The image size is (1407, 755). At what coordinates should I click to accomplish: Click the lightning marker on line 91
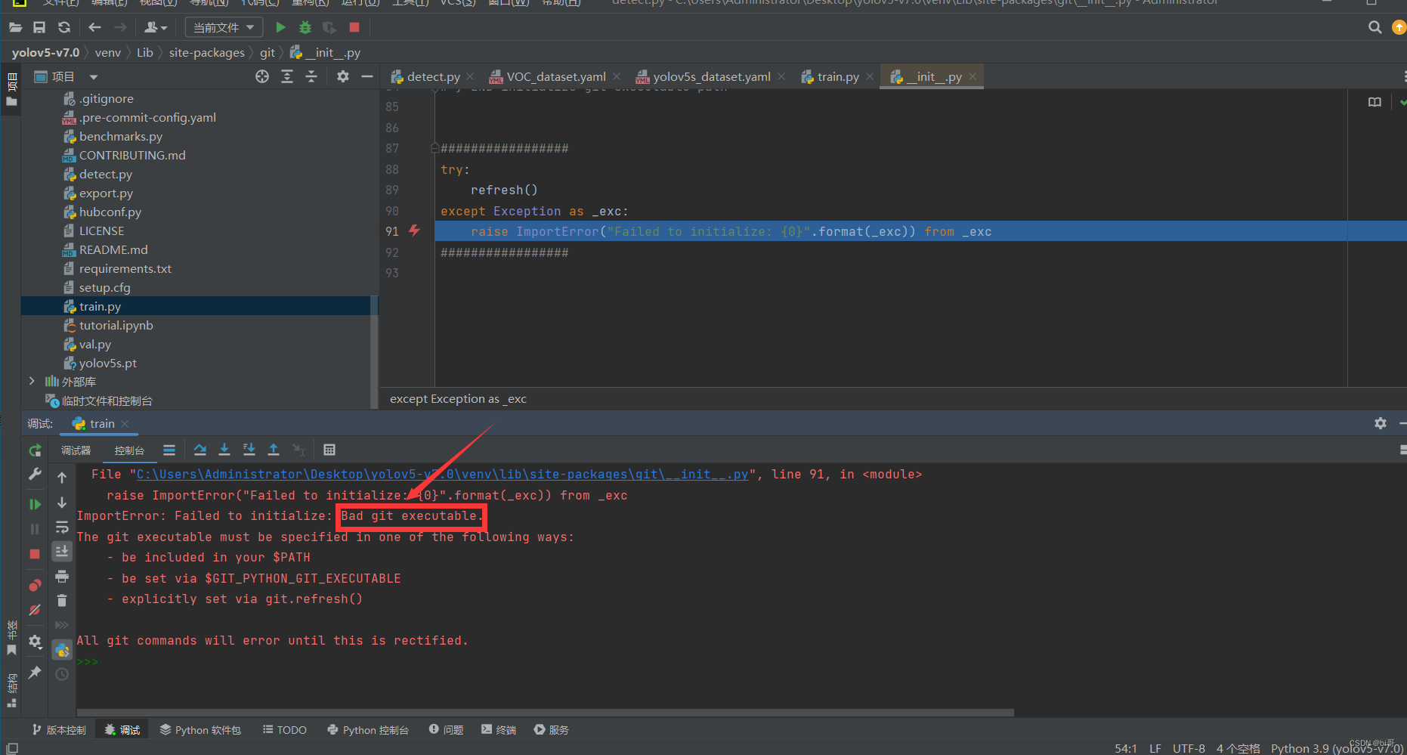[x=414, y=231]
